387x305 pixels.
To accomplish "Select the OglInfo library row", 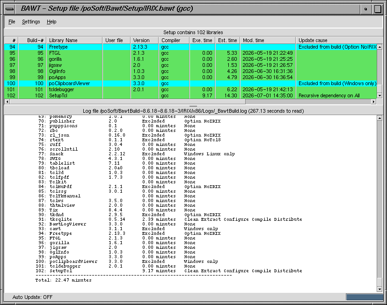I will point(190,71).
